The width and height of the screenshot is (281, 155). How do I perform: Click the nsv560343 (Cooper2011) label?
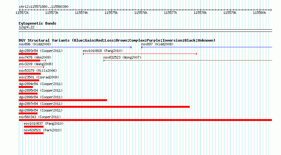pos(40,117)
